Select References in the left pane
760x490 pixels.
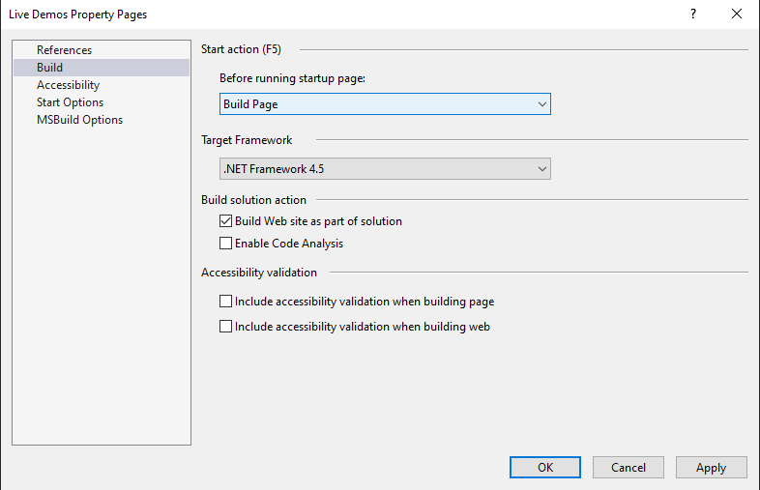coord(64,50)
